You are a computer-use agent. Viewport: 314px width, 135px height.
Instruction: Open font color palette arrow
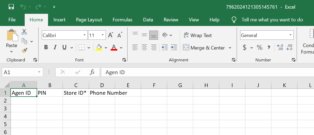pyautogui.click(x=121, y=48)
